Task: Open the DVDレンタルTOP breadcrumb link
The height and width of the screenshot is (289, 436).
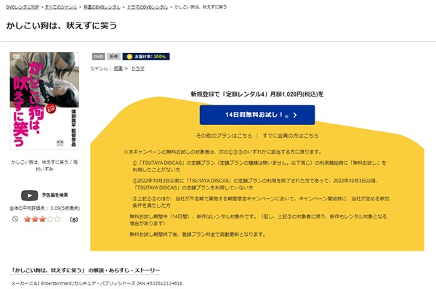Action: coord(23,7)
